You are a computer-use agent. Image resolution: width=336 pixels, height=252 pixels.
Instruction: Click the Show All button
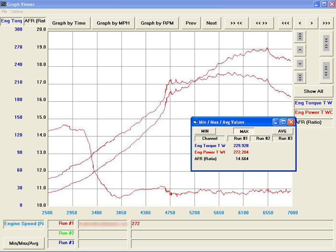pos(313,91)
